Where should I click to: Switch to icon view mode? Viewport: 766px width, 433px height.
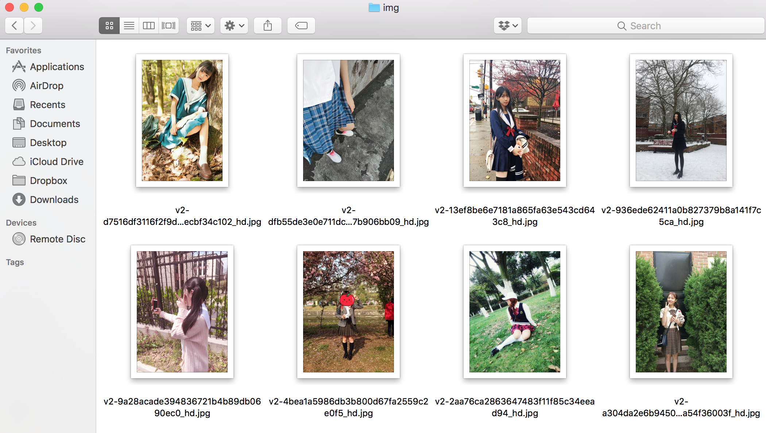109,26
